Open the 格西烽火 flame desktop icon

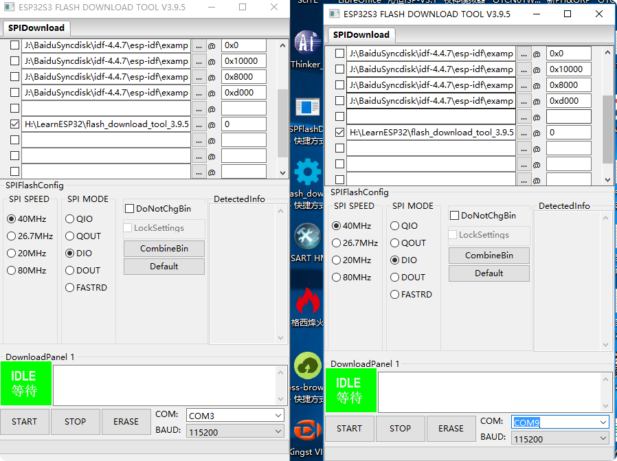click(x=307, y=300)
